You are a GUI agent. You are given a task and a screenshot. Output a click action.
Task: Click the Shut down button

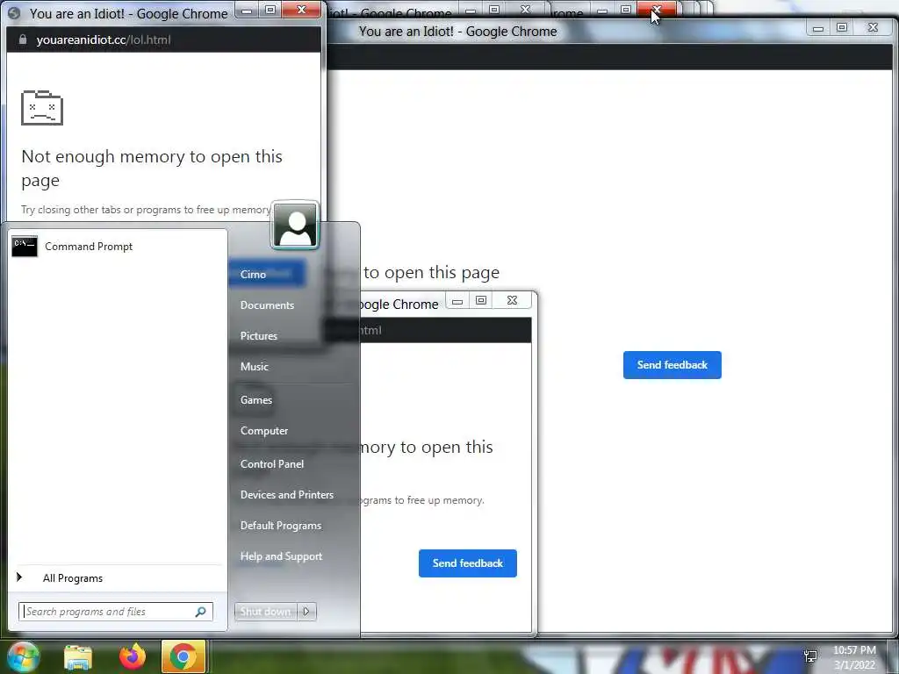265,612
